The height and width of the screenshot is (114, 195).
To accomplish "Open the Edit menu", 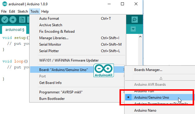I will [12, 11].
